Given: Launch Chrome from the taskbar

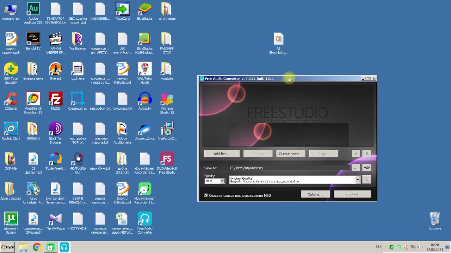Looking at the screenshot, I should [37, 247].
